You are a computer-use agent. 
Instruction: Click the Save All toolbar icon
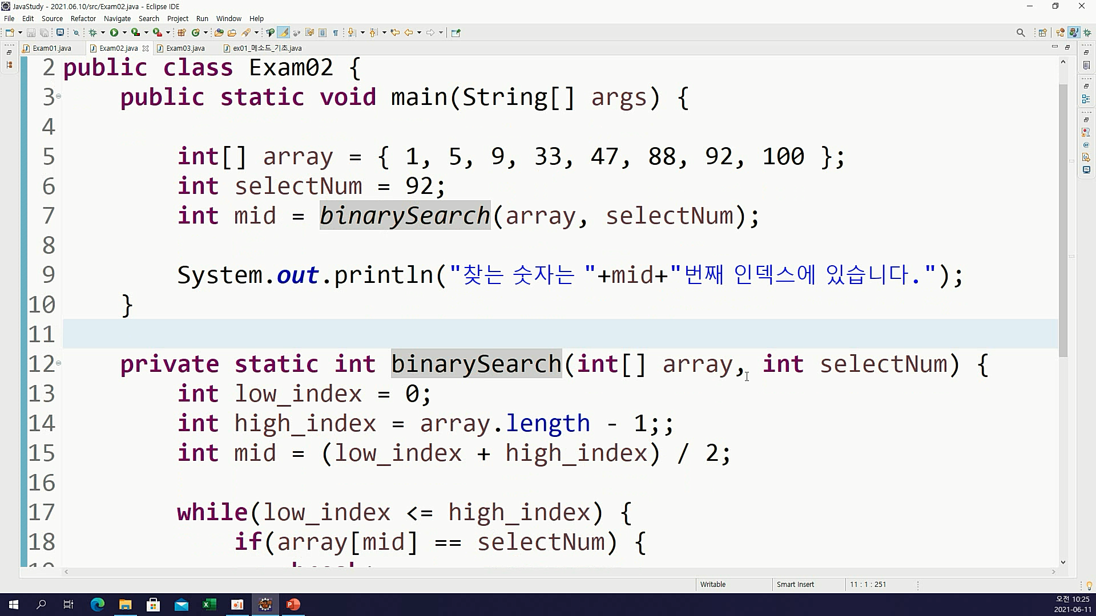(44, 33)
